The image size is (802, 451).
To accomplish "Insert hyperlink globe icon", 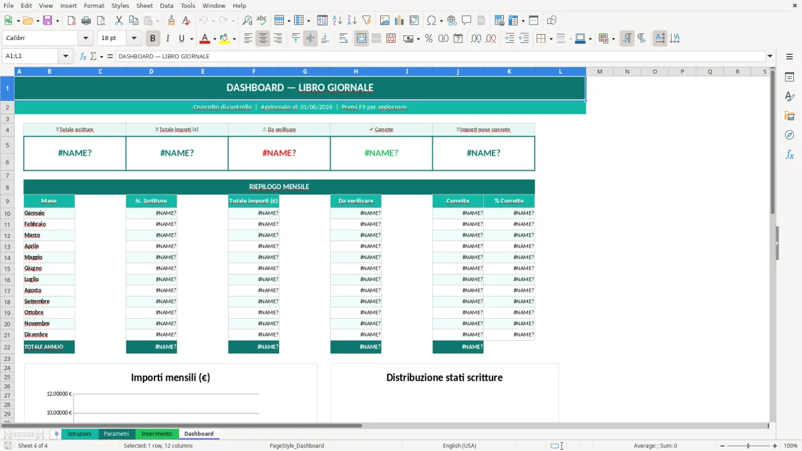I will coord(452,21).
